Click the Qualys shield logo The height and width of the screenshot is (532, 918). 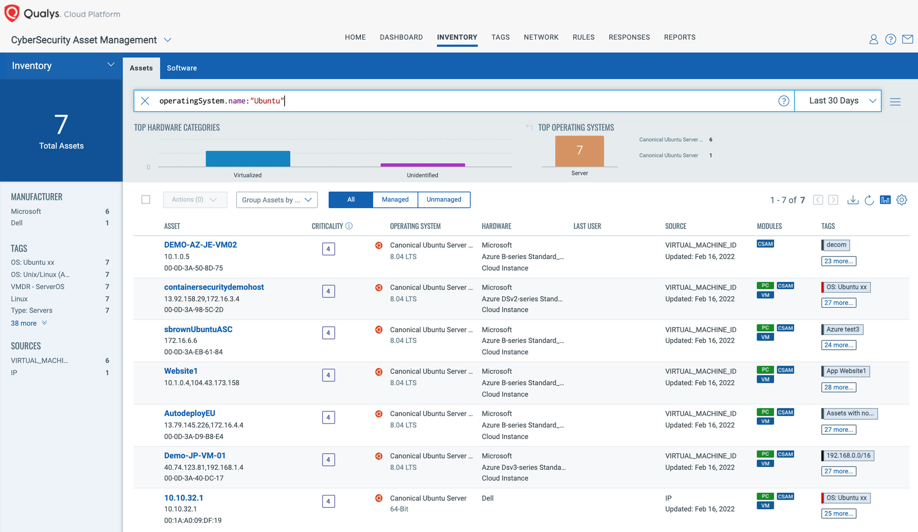tap(11, 13)
